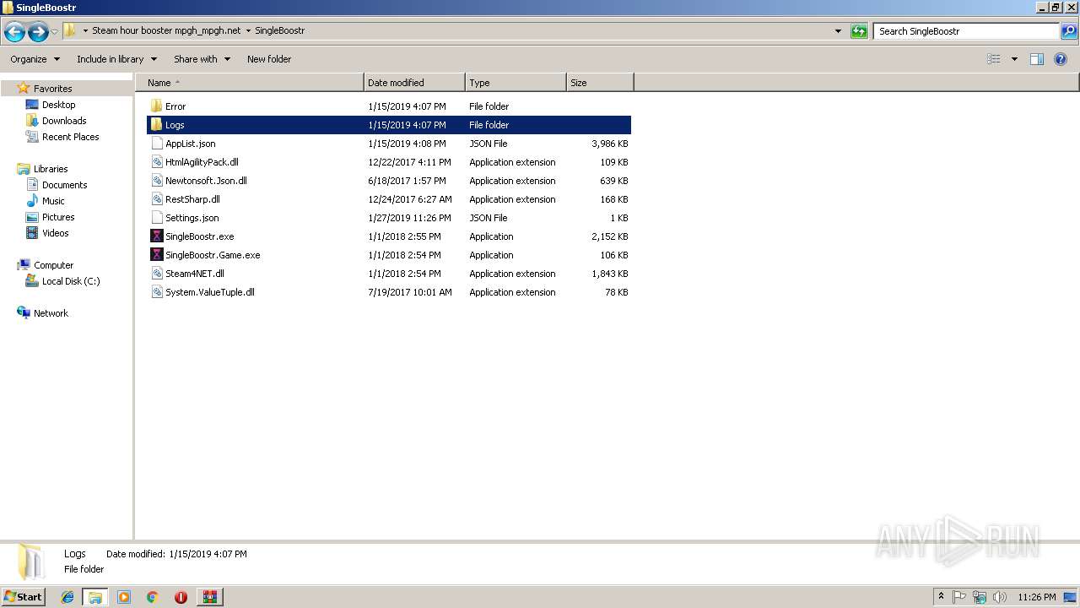
Task: Click the New folder button
Action: pos(269,59)
